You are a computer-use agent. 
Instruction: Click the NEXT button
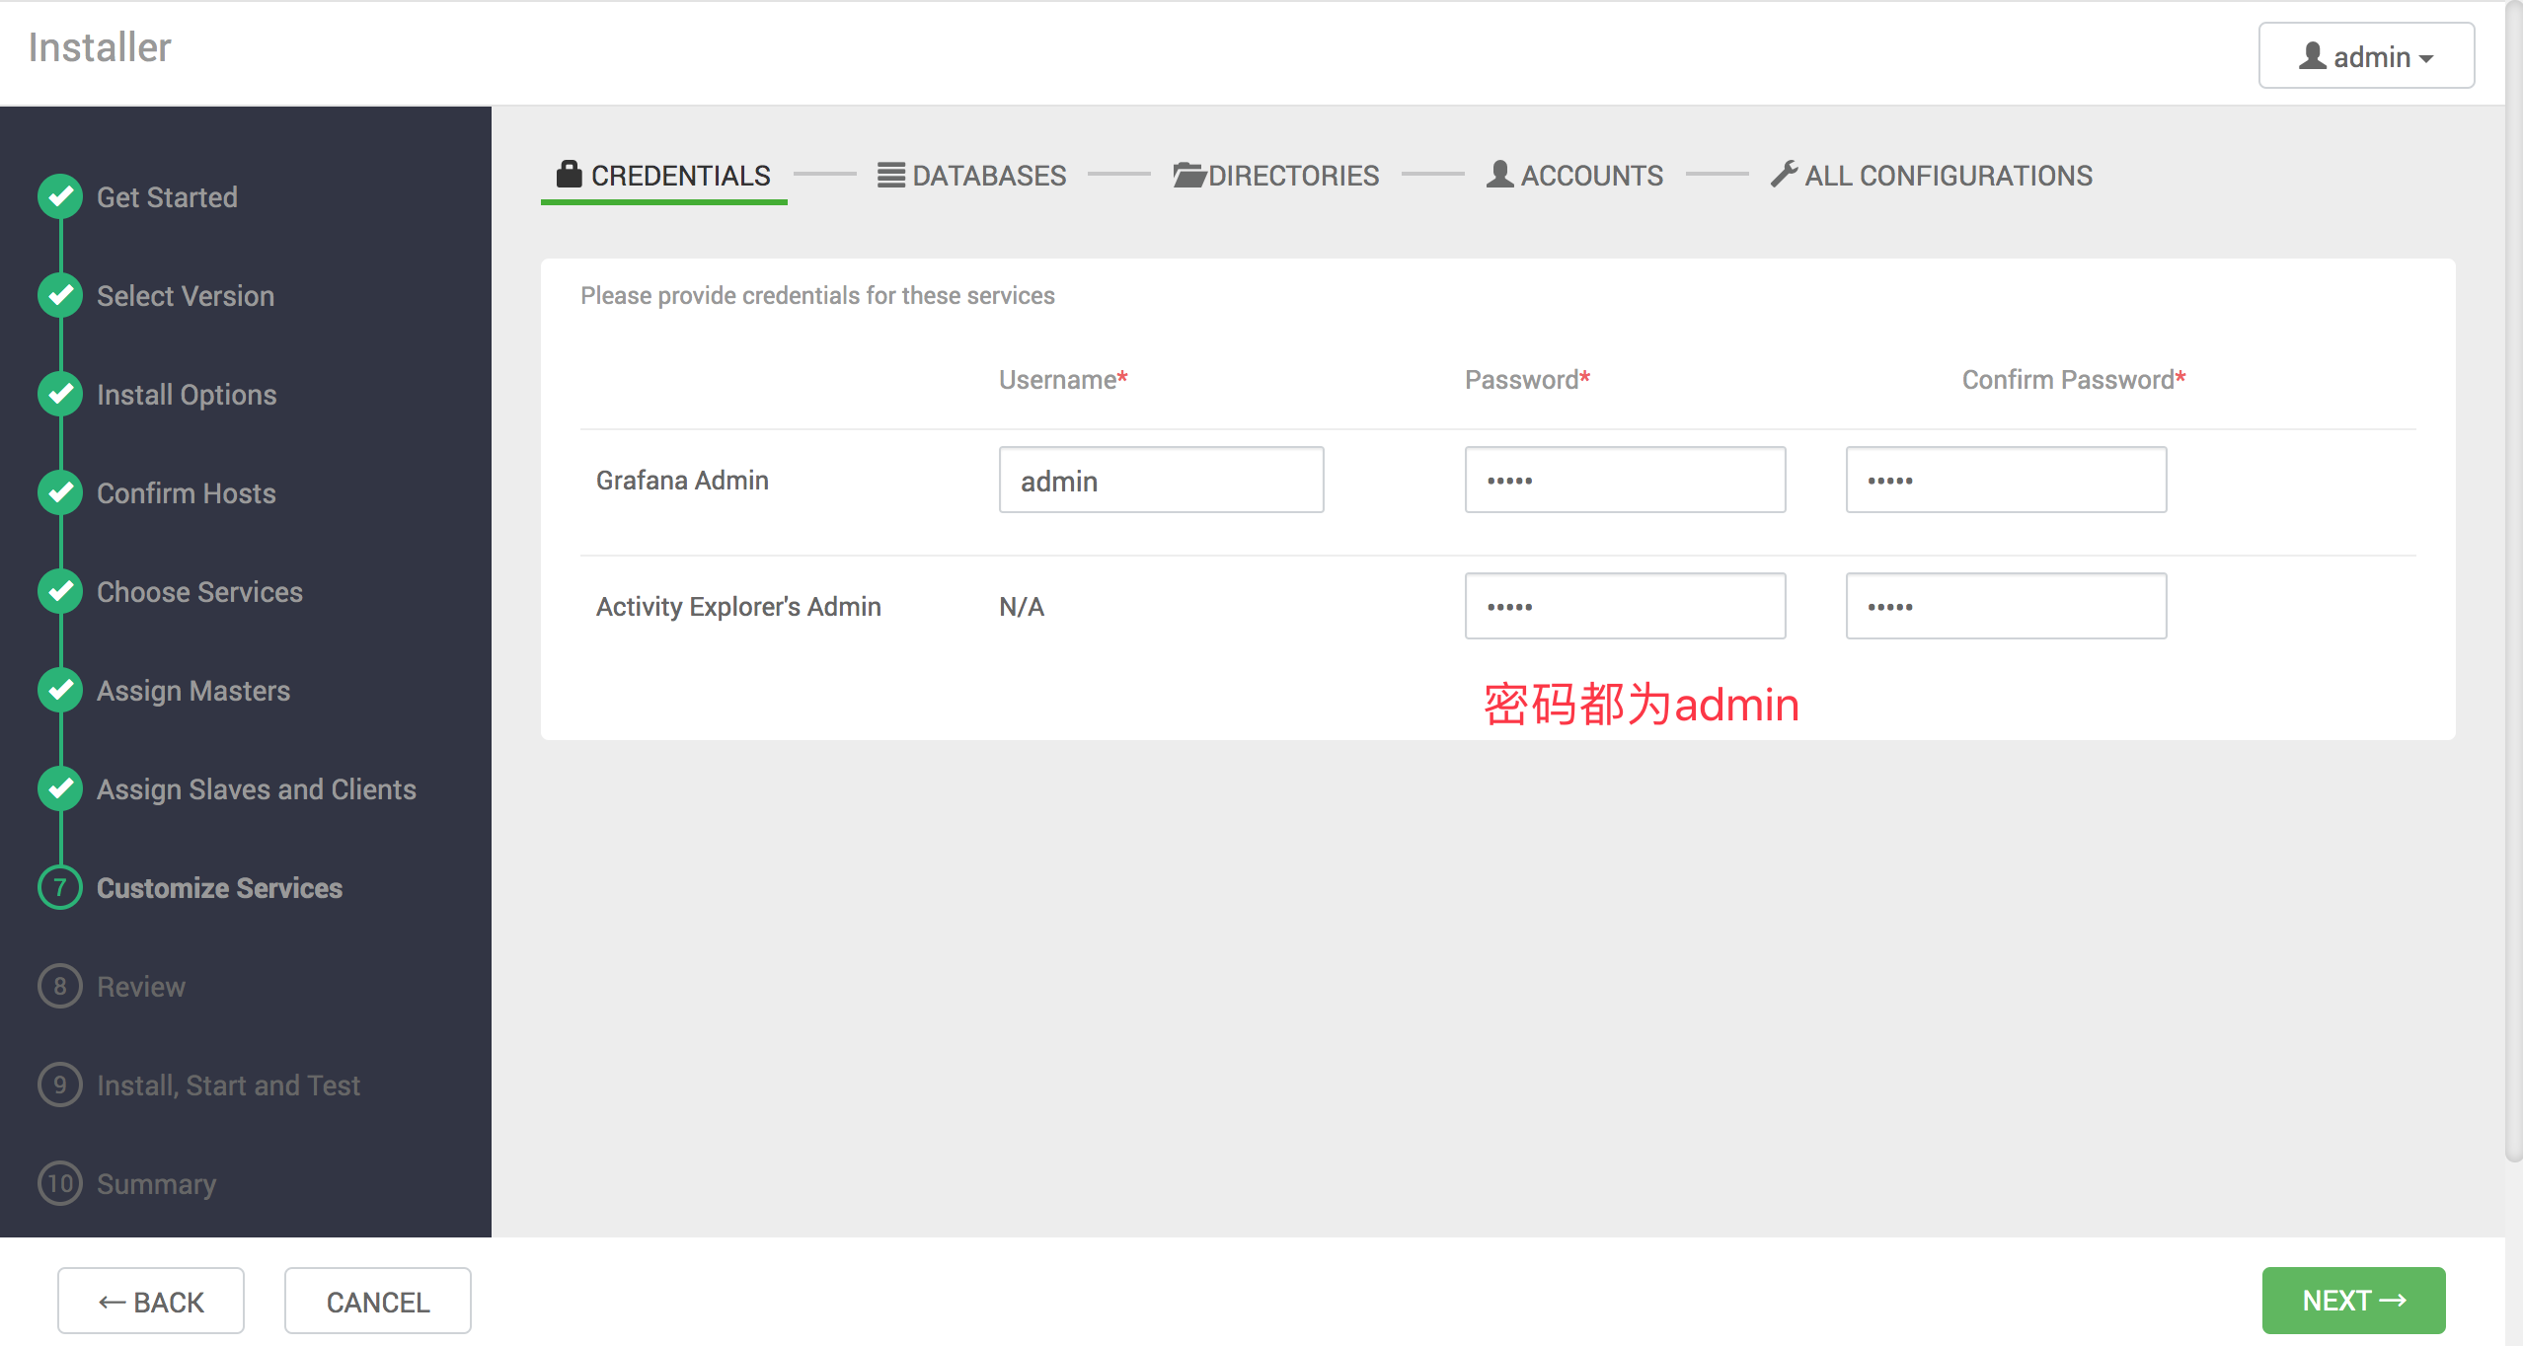[2352, 1300]
